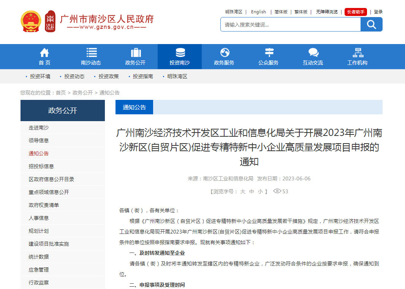This screenshot has height=289, width=405.
Task: Open the 互动交流 navigation label
Action: tap(313, 63)
